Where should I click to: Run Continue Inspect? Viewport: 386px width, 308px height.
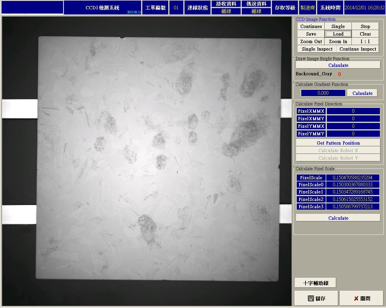358,49
